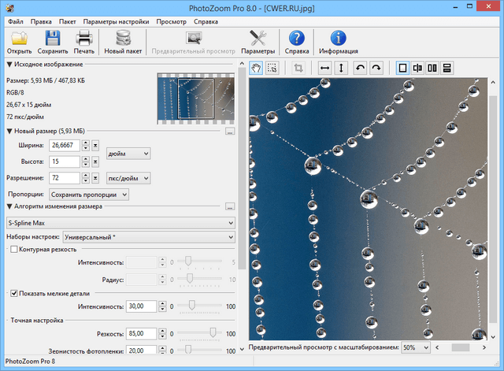Screen dimensions: 504x371
Task: Collapse the Исходное изображение section
Action: point(9,64)
